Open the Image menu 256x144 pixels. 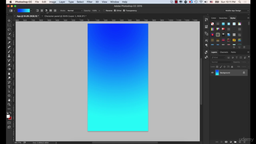tap(52, 2)
